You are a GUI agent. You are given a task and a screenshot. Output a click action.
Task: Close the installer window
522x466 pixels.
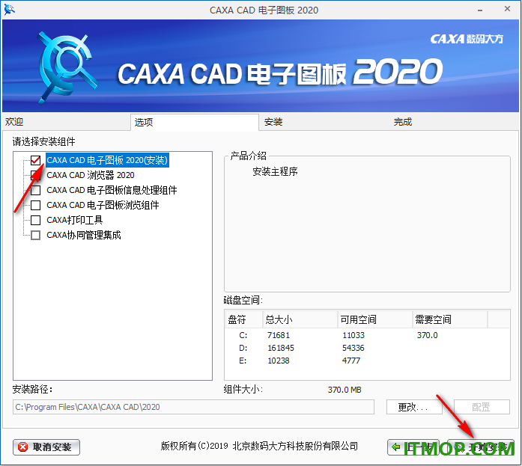tap(507, 9)
